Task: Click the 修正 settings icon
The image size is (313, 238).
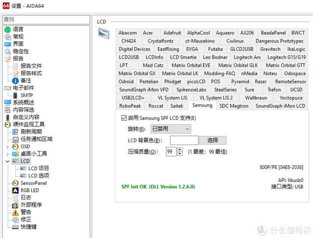Action: (15, 219)
